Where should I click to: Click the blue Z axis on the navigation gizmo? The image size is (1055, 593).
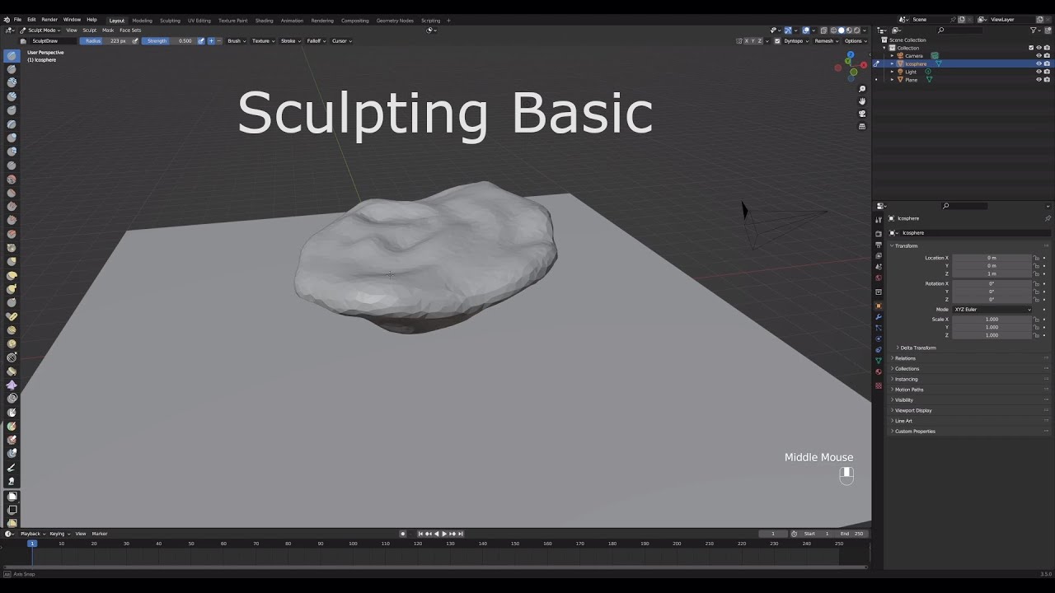851,54
